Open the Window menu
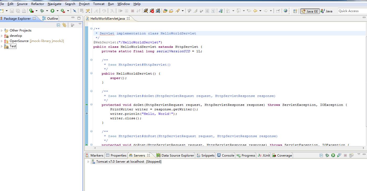 [124, 4]
